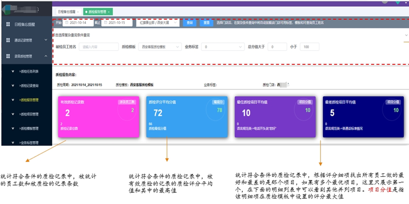409x204 pixels.
Task: Click the 项目分值 badge on the 最差质检项目平均值 card
Action: tap(393, 102)
